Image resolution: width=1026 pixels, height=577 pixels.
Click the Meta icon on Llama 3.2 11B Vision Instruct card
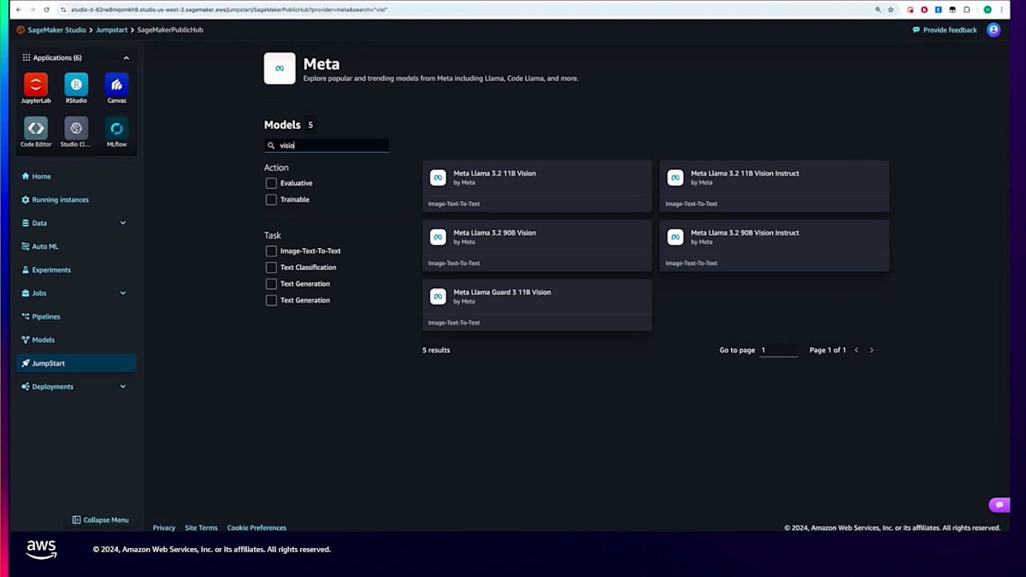click(675, 177)
